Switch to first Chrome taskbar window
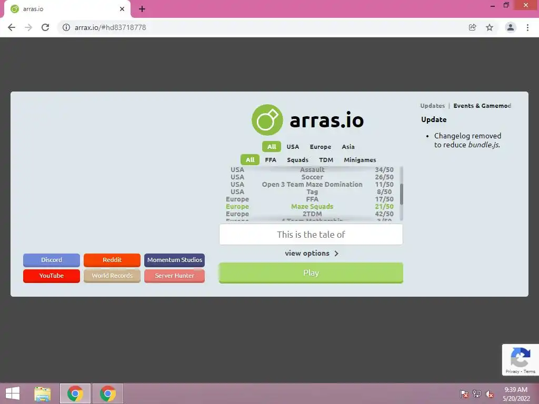Viewport: 539px width, 404px height. click(x=75, y=393)
